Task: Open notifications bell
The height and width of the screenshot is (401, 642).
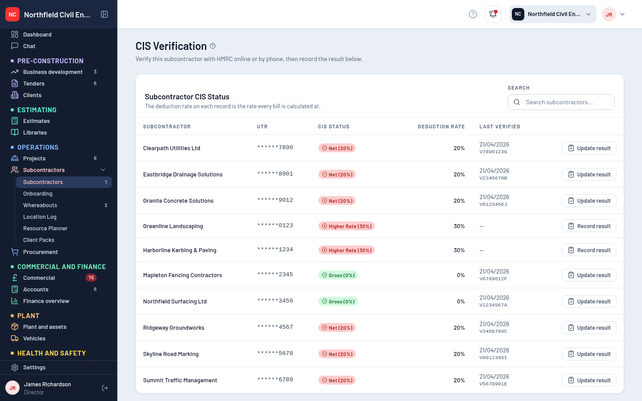Action: (x=493, y=14)
